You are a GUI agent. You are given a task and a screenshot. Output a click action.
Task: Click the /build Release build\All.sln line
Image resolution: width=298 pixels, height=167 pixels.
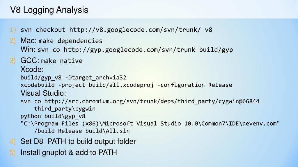(x=82, y=131)
